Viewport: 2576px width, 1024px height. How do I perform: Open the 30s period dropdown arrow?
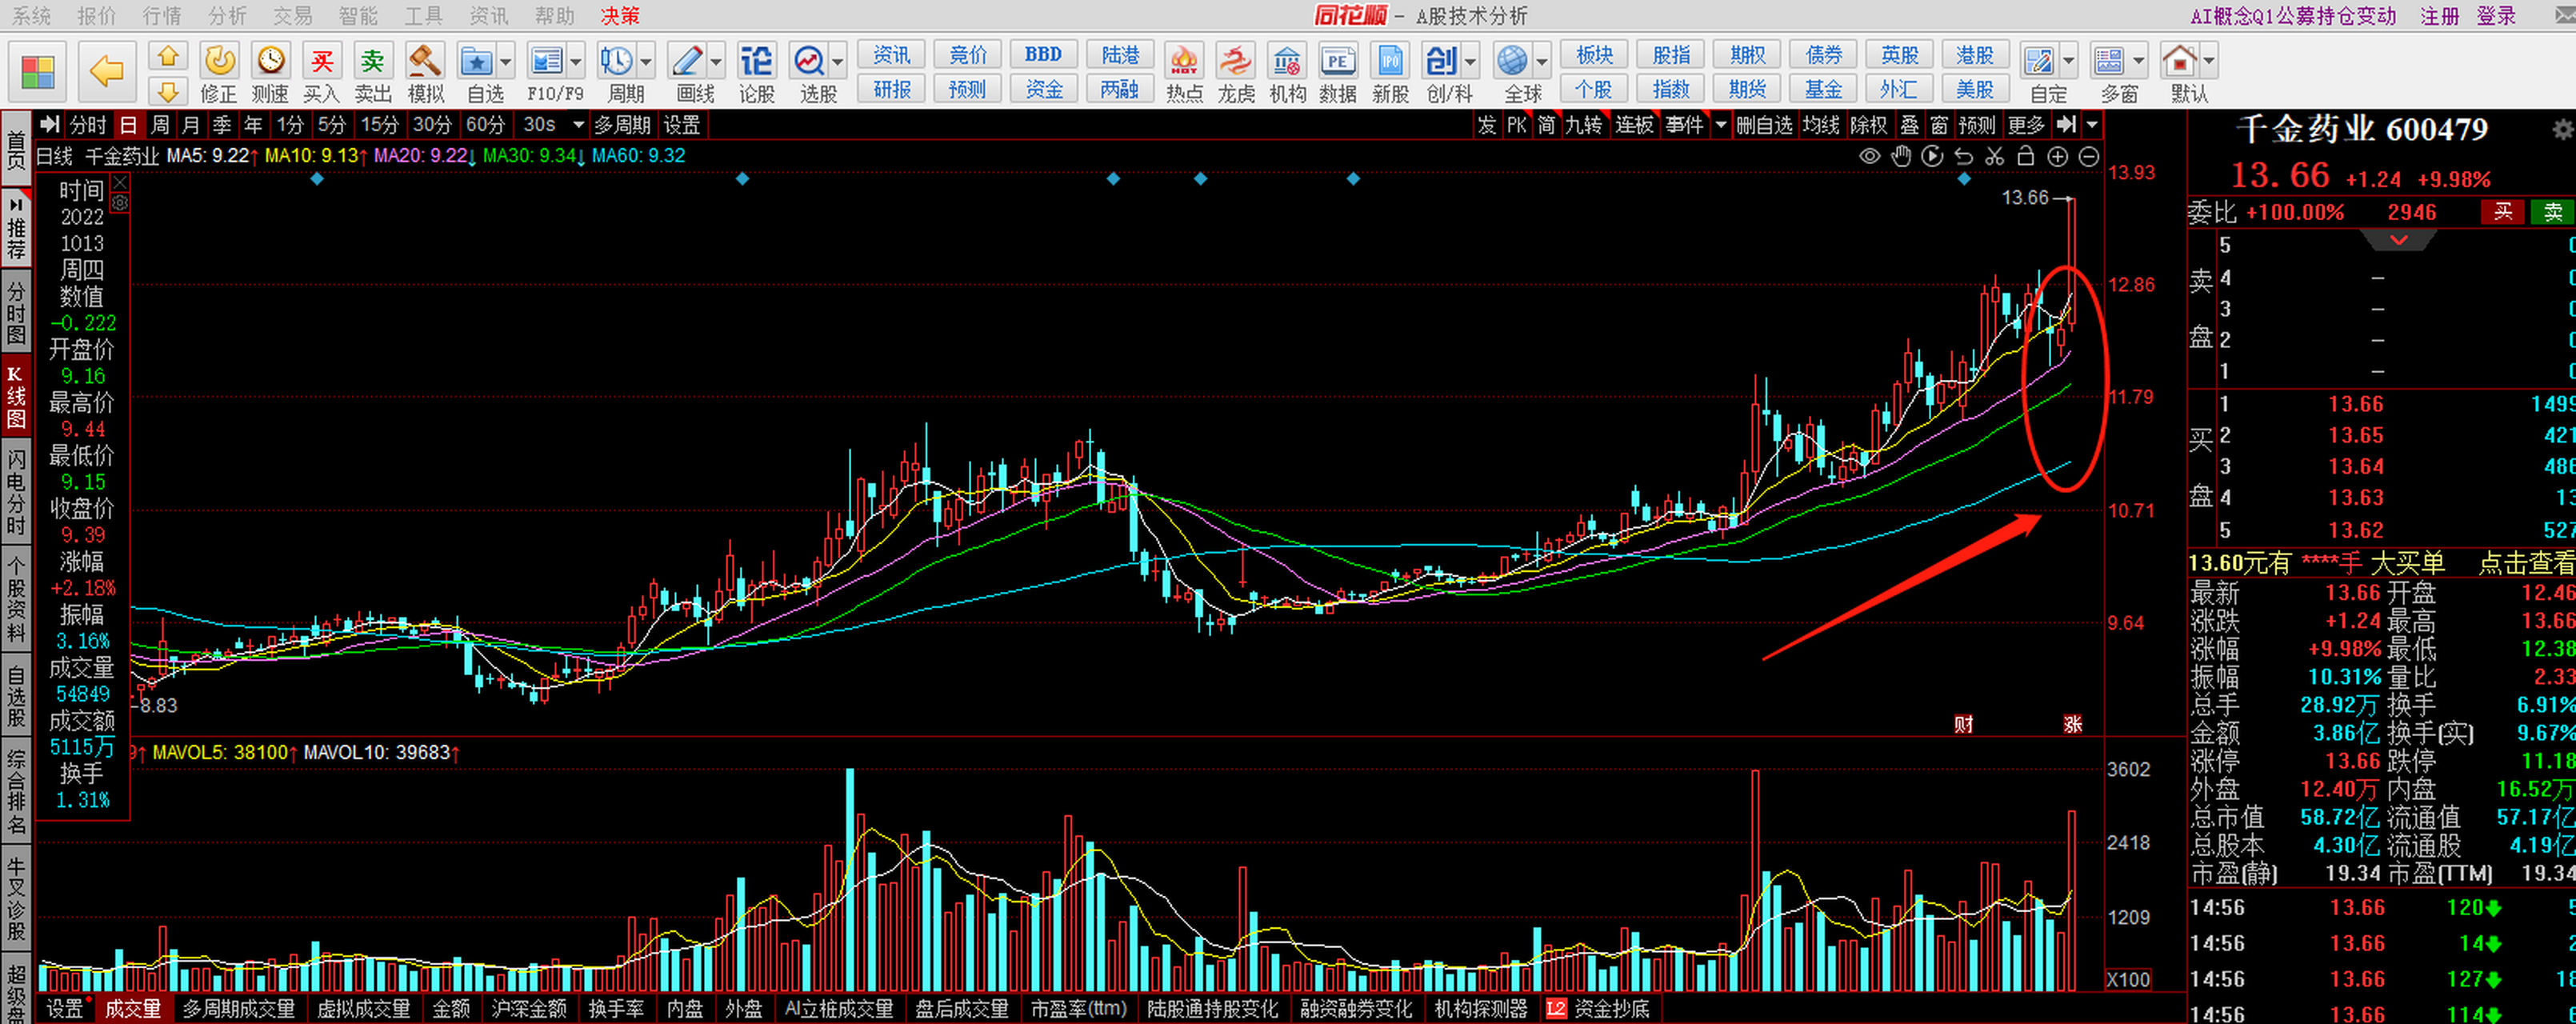coord(578,125)
